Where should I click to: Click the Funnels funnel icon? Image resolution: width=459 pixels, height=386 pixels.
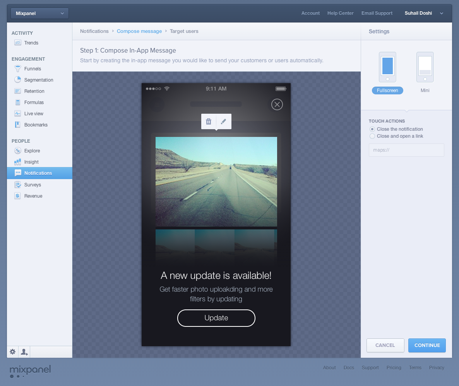18,68
